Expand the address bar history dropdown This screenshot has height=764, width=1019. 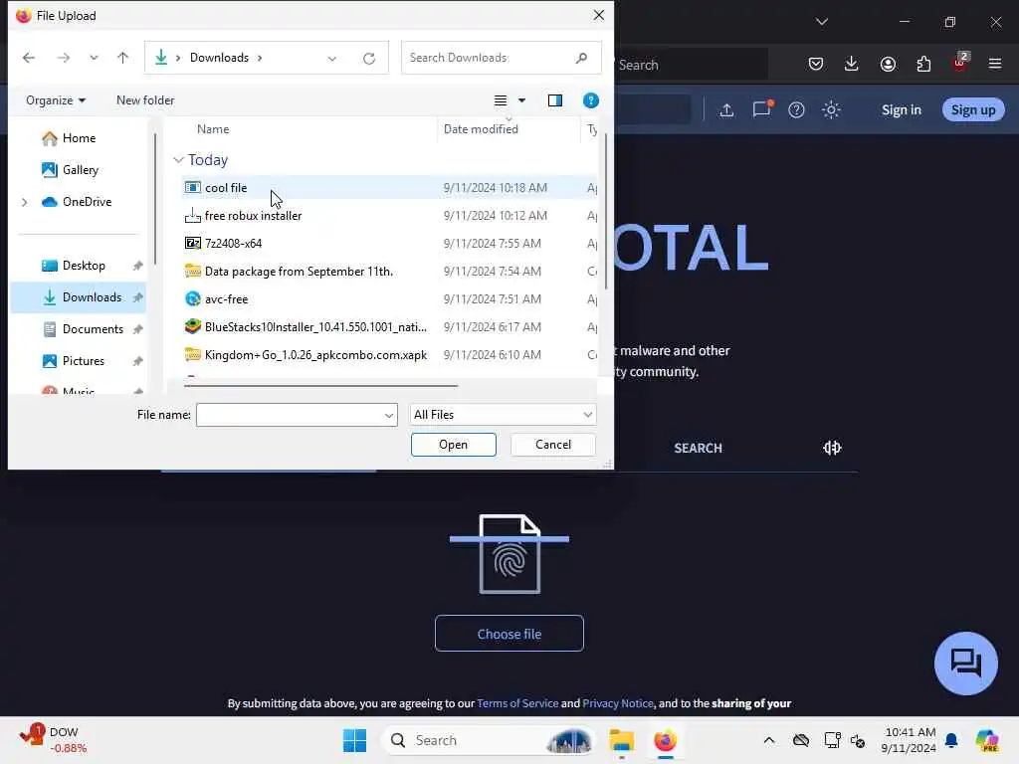tap(332, 59)
